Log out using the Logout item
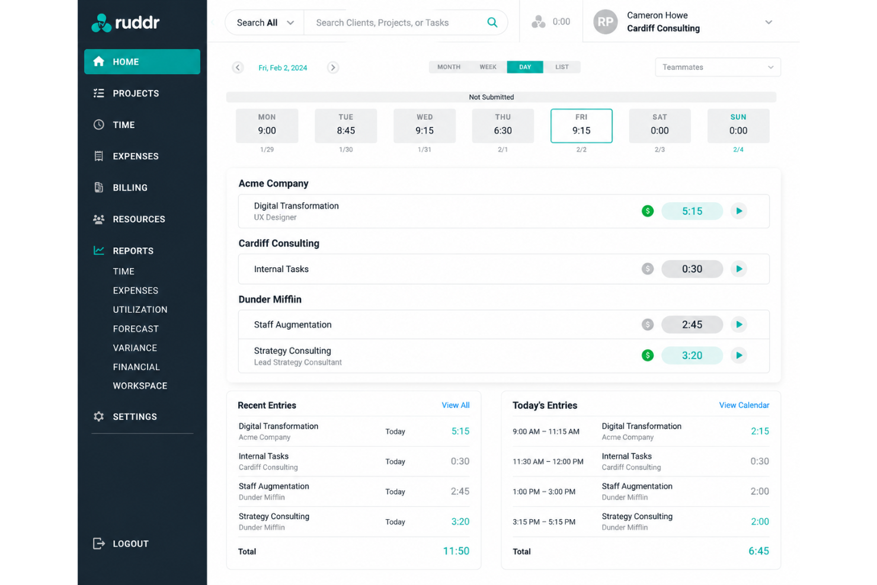877x585 pixels. pyautogui.click(x=131, y=544)
